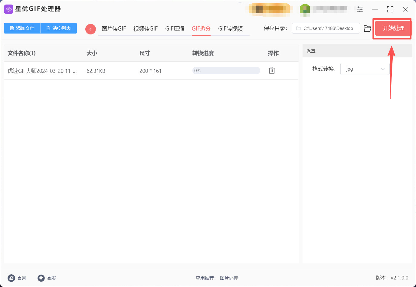Click the GIF processor app logo
The image size is (416, 287).
pyautogui.click(x=8, y=9)
